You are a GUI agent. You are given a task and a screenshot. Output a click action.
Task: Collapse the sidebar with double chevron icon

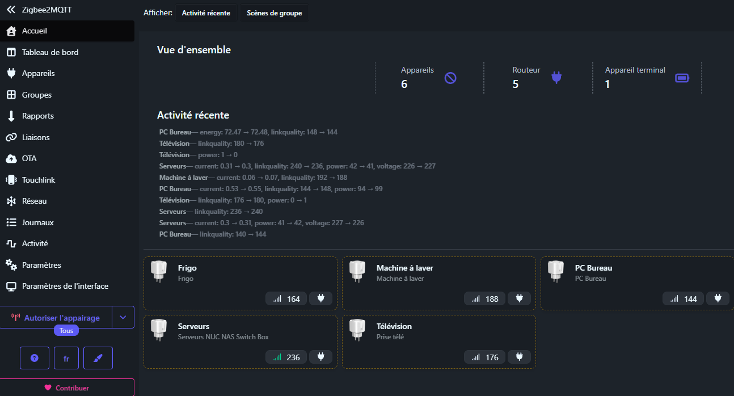(11, 10)
